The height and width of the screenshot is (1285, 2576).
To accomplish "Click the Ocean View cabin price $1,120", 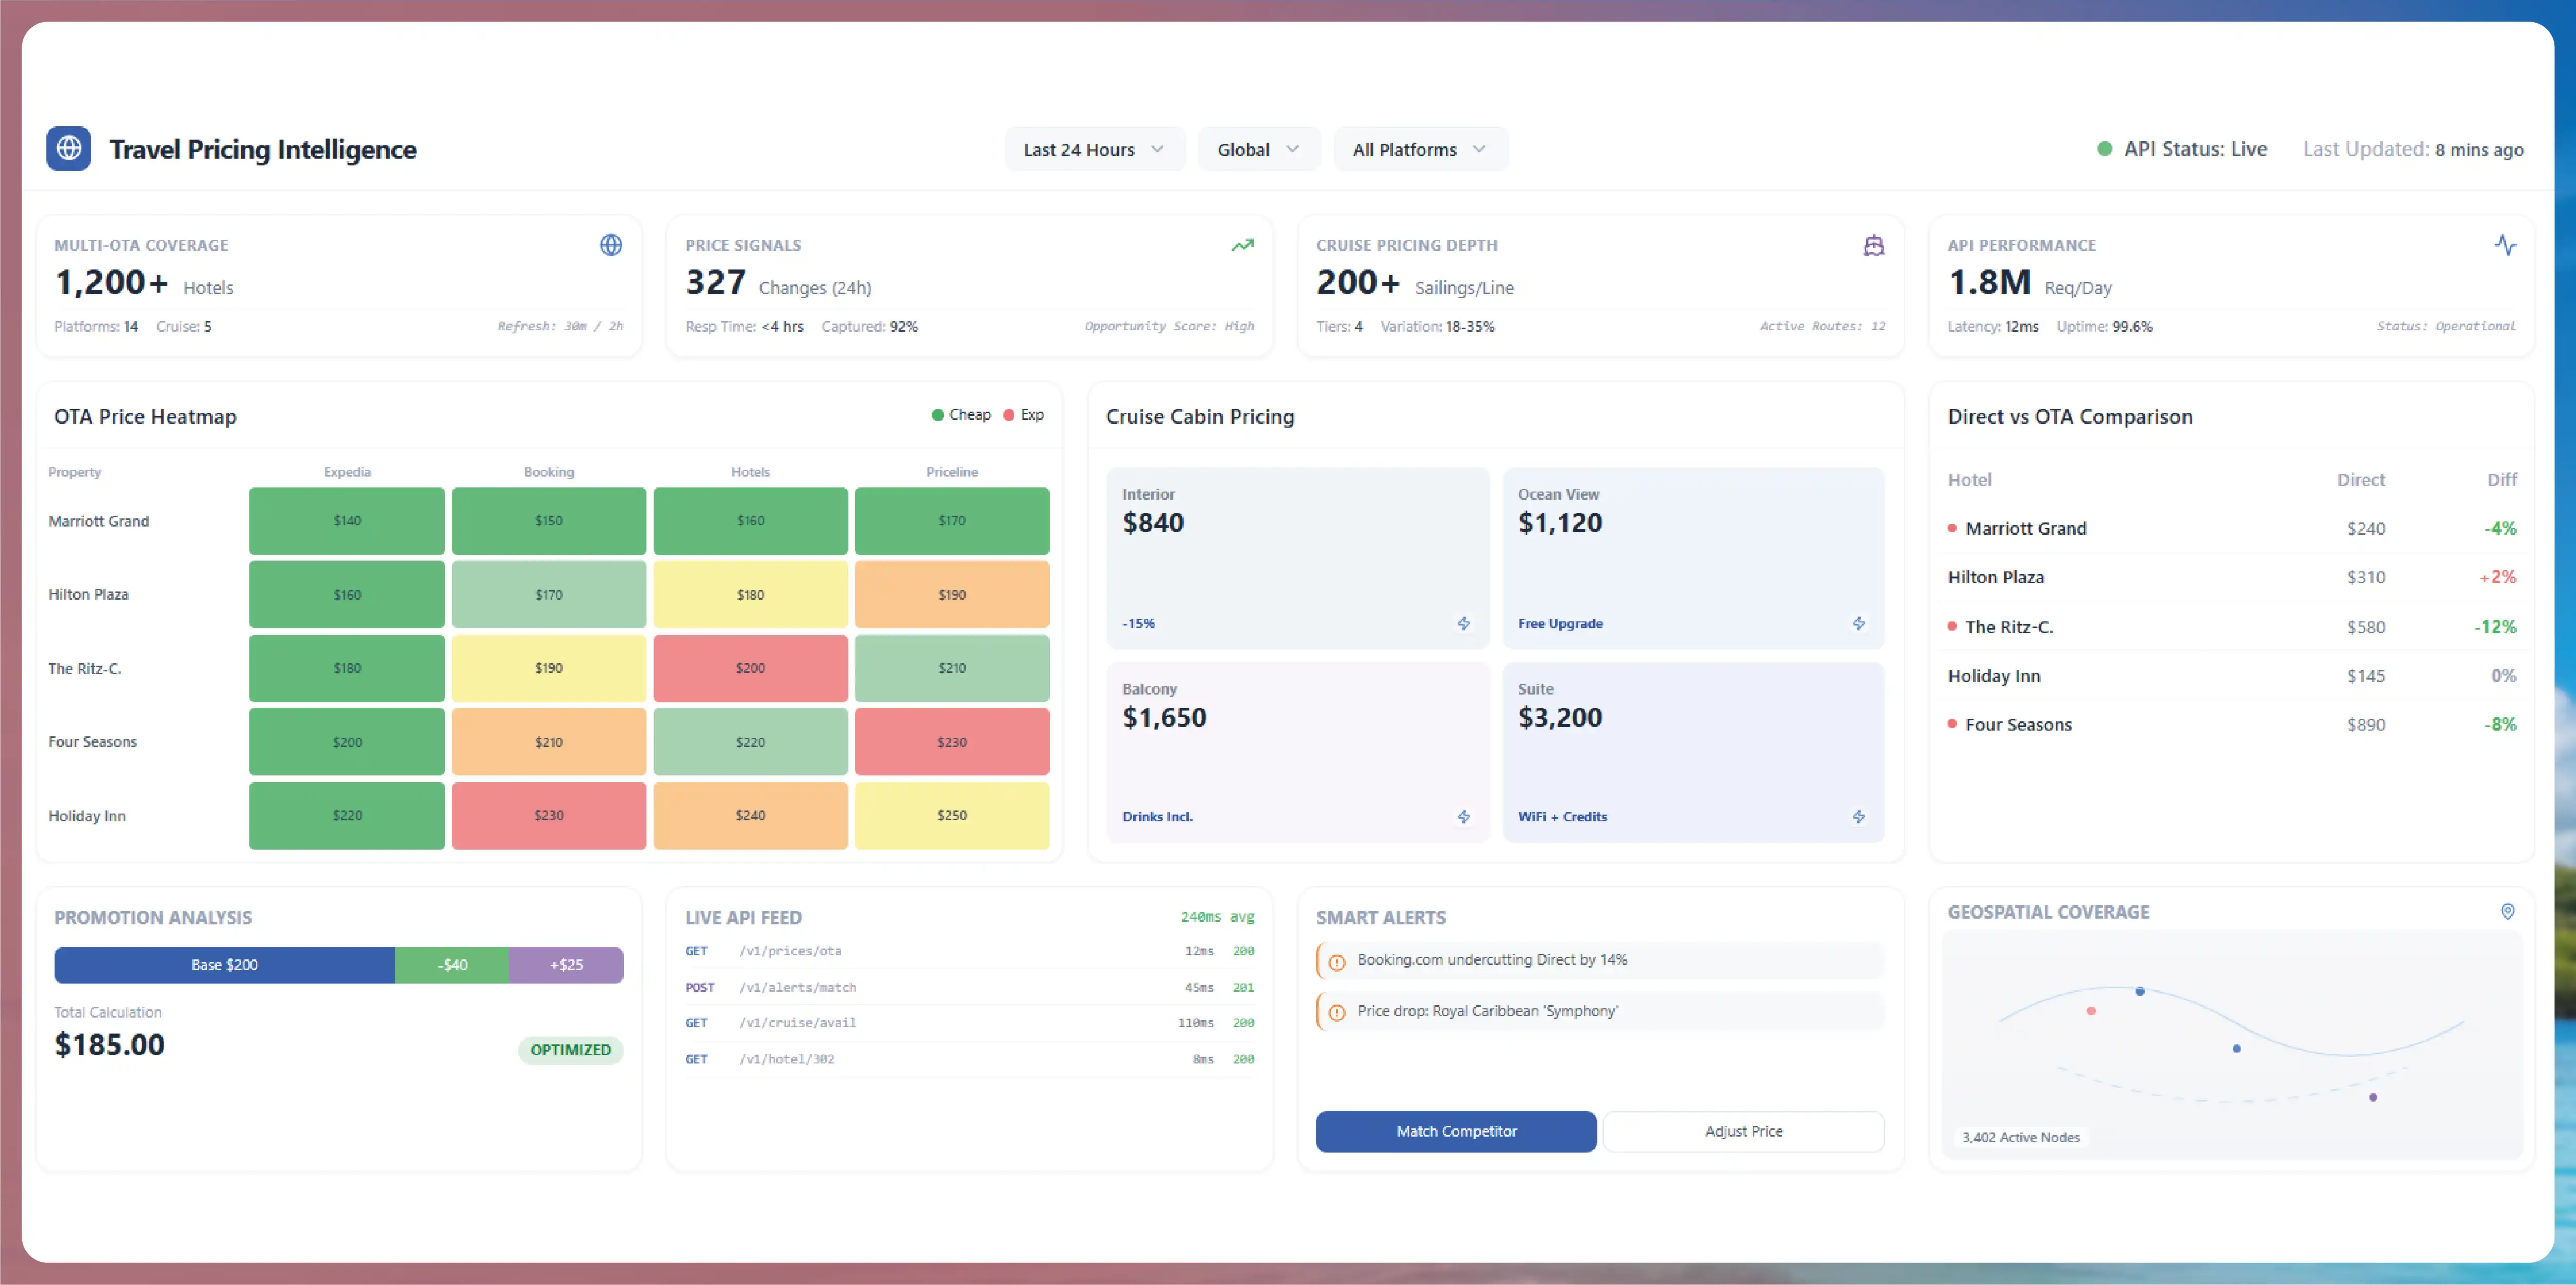I will (x=1560, y=523).
